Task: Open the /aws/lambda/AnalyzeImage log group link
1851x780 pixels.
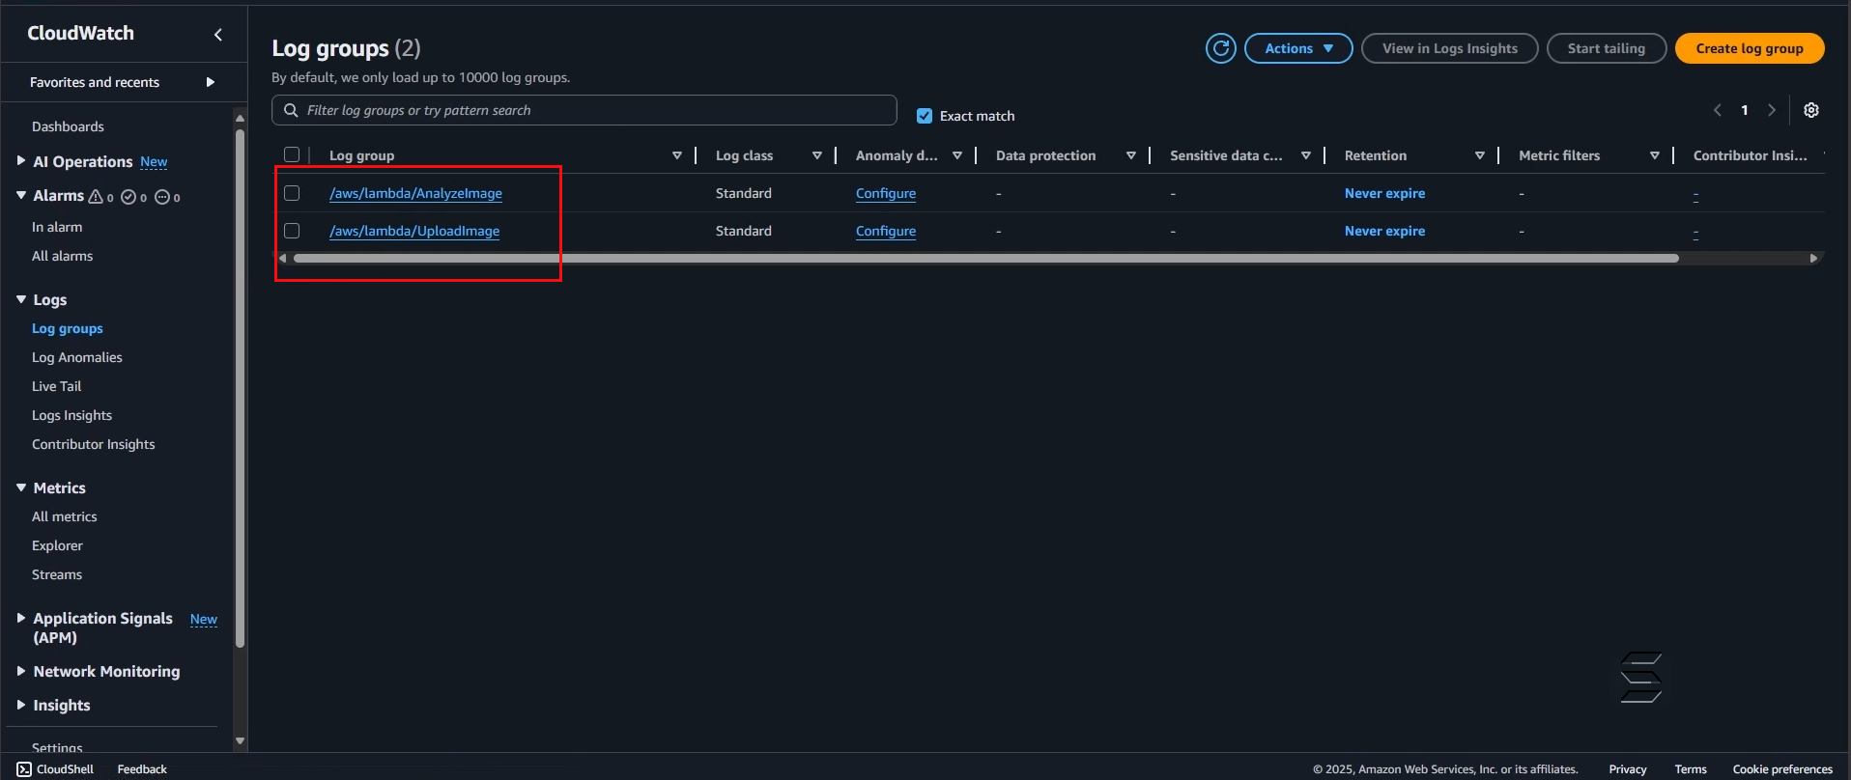Action: (x=415, y=193)
